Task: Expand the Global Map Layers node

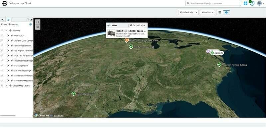Action: 6,86
